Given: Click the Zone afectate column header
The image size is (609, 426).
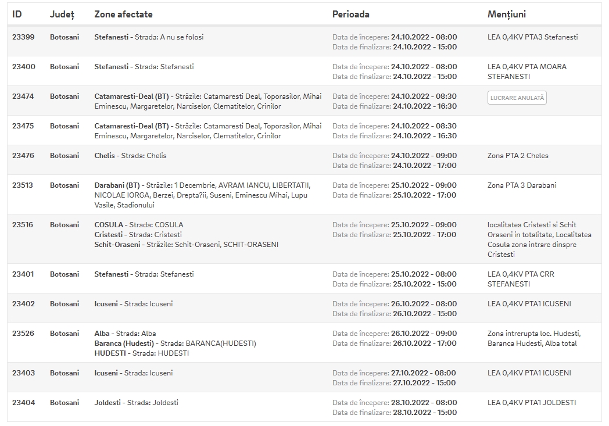Looking at the screenshot, I should coord(123,14).
